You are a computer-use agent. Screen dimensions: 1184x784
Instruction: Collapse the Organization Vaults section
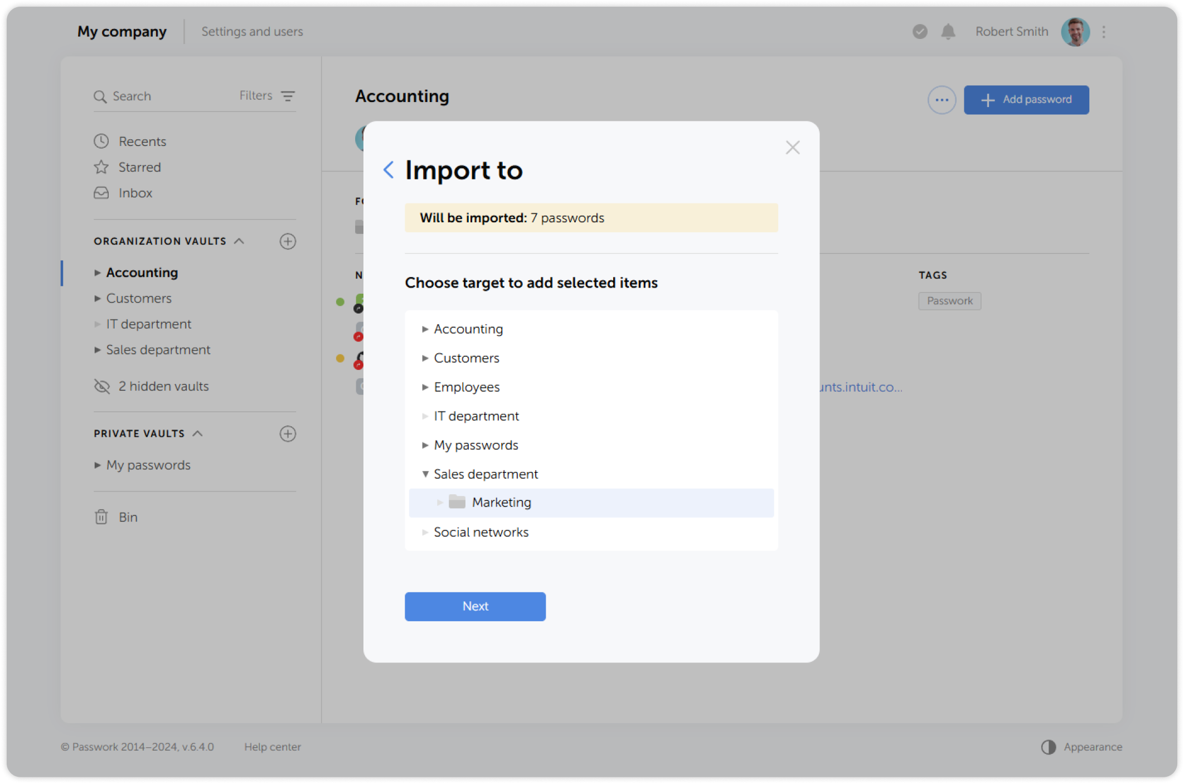(240, 241)
